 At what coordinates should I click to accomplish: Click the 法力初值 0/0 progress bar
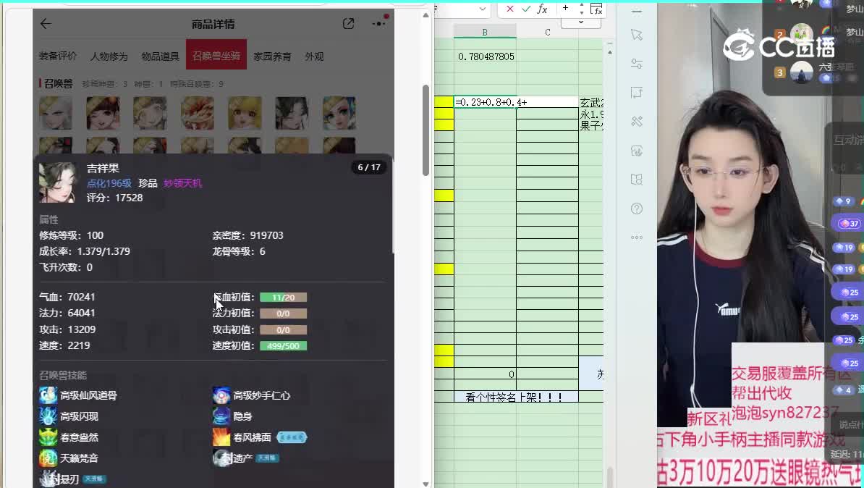(283, 314)
